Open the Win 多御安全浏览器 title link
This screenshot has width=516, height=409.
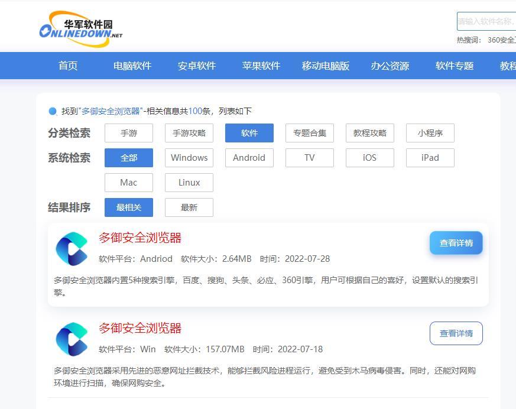[140, 328]
